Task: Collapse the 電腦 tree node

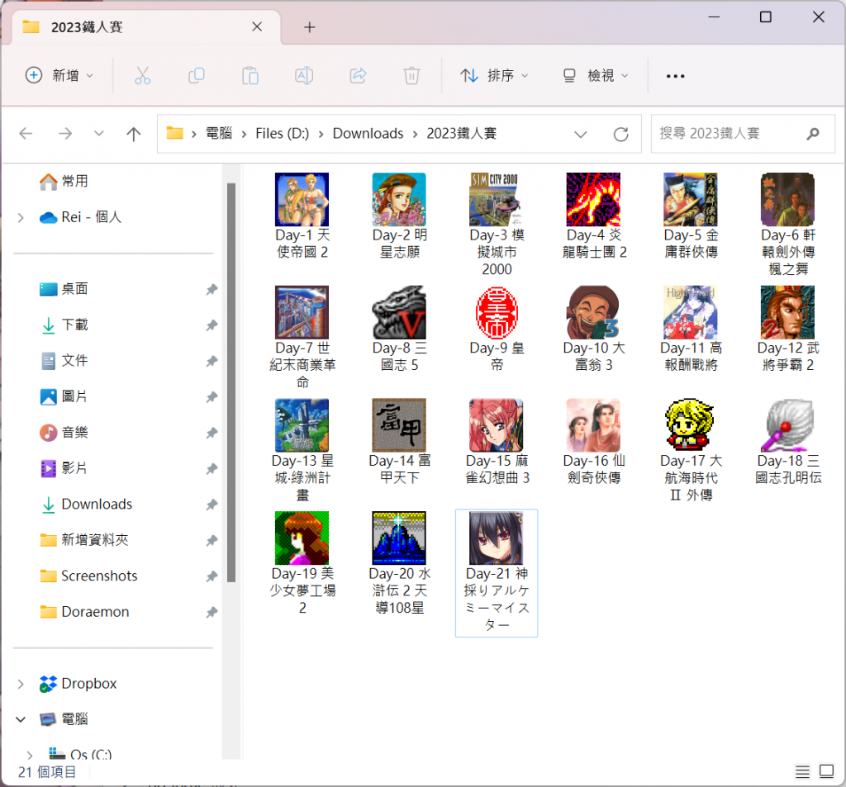Action: 21,719
